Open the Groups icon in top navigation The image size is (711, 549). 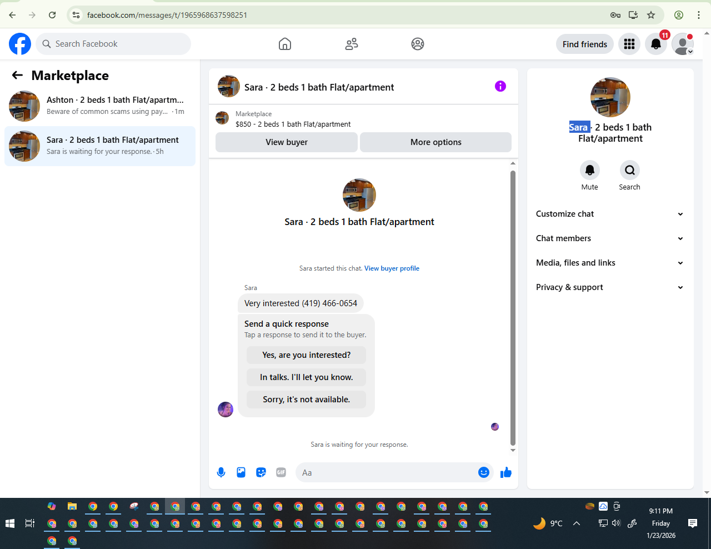pyautogui.click(x=418, y=44)
